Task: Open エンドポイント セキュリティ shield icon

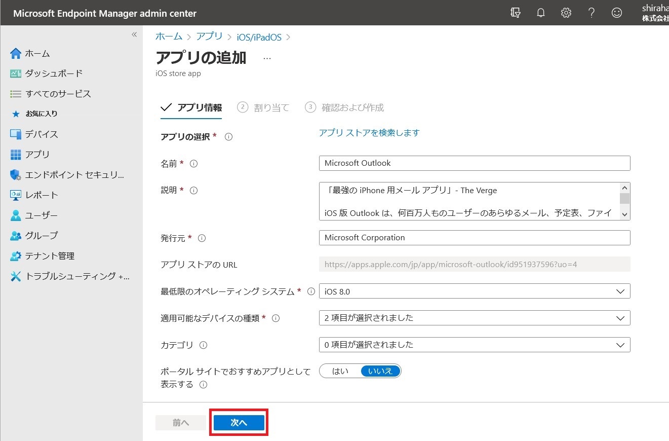Action: click(16, 175)
